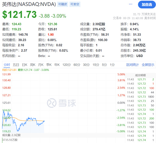Click the 最低 value 119.23
Image resolution: width=156 pixels, height=143 pixels.
(17, 29)
